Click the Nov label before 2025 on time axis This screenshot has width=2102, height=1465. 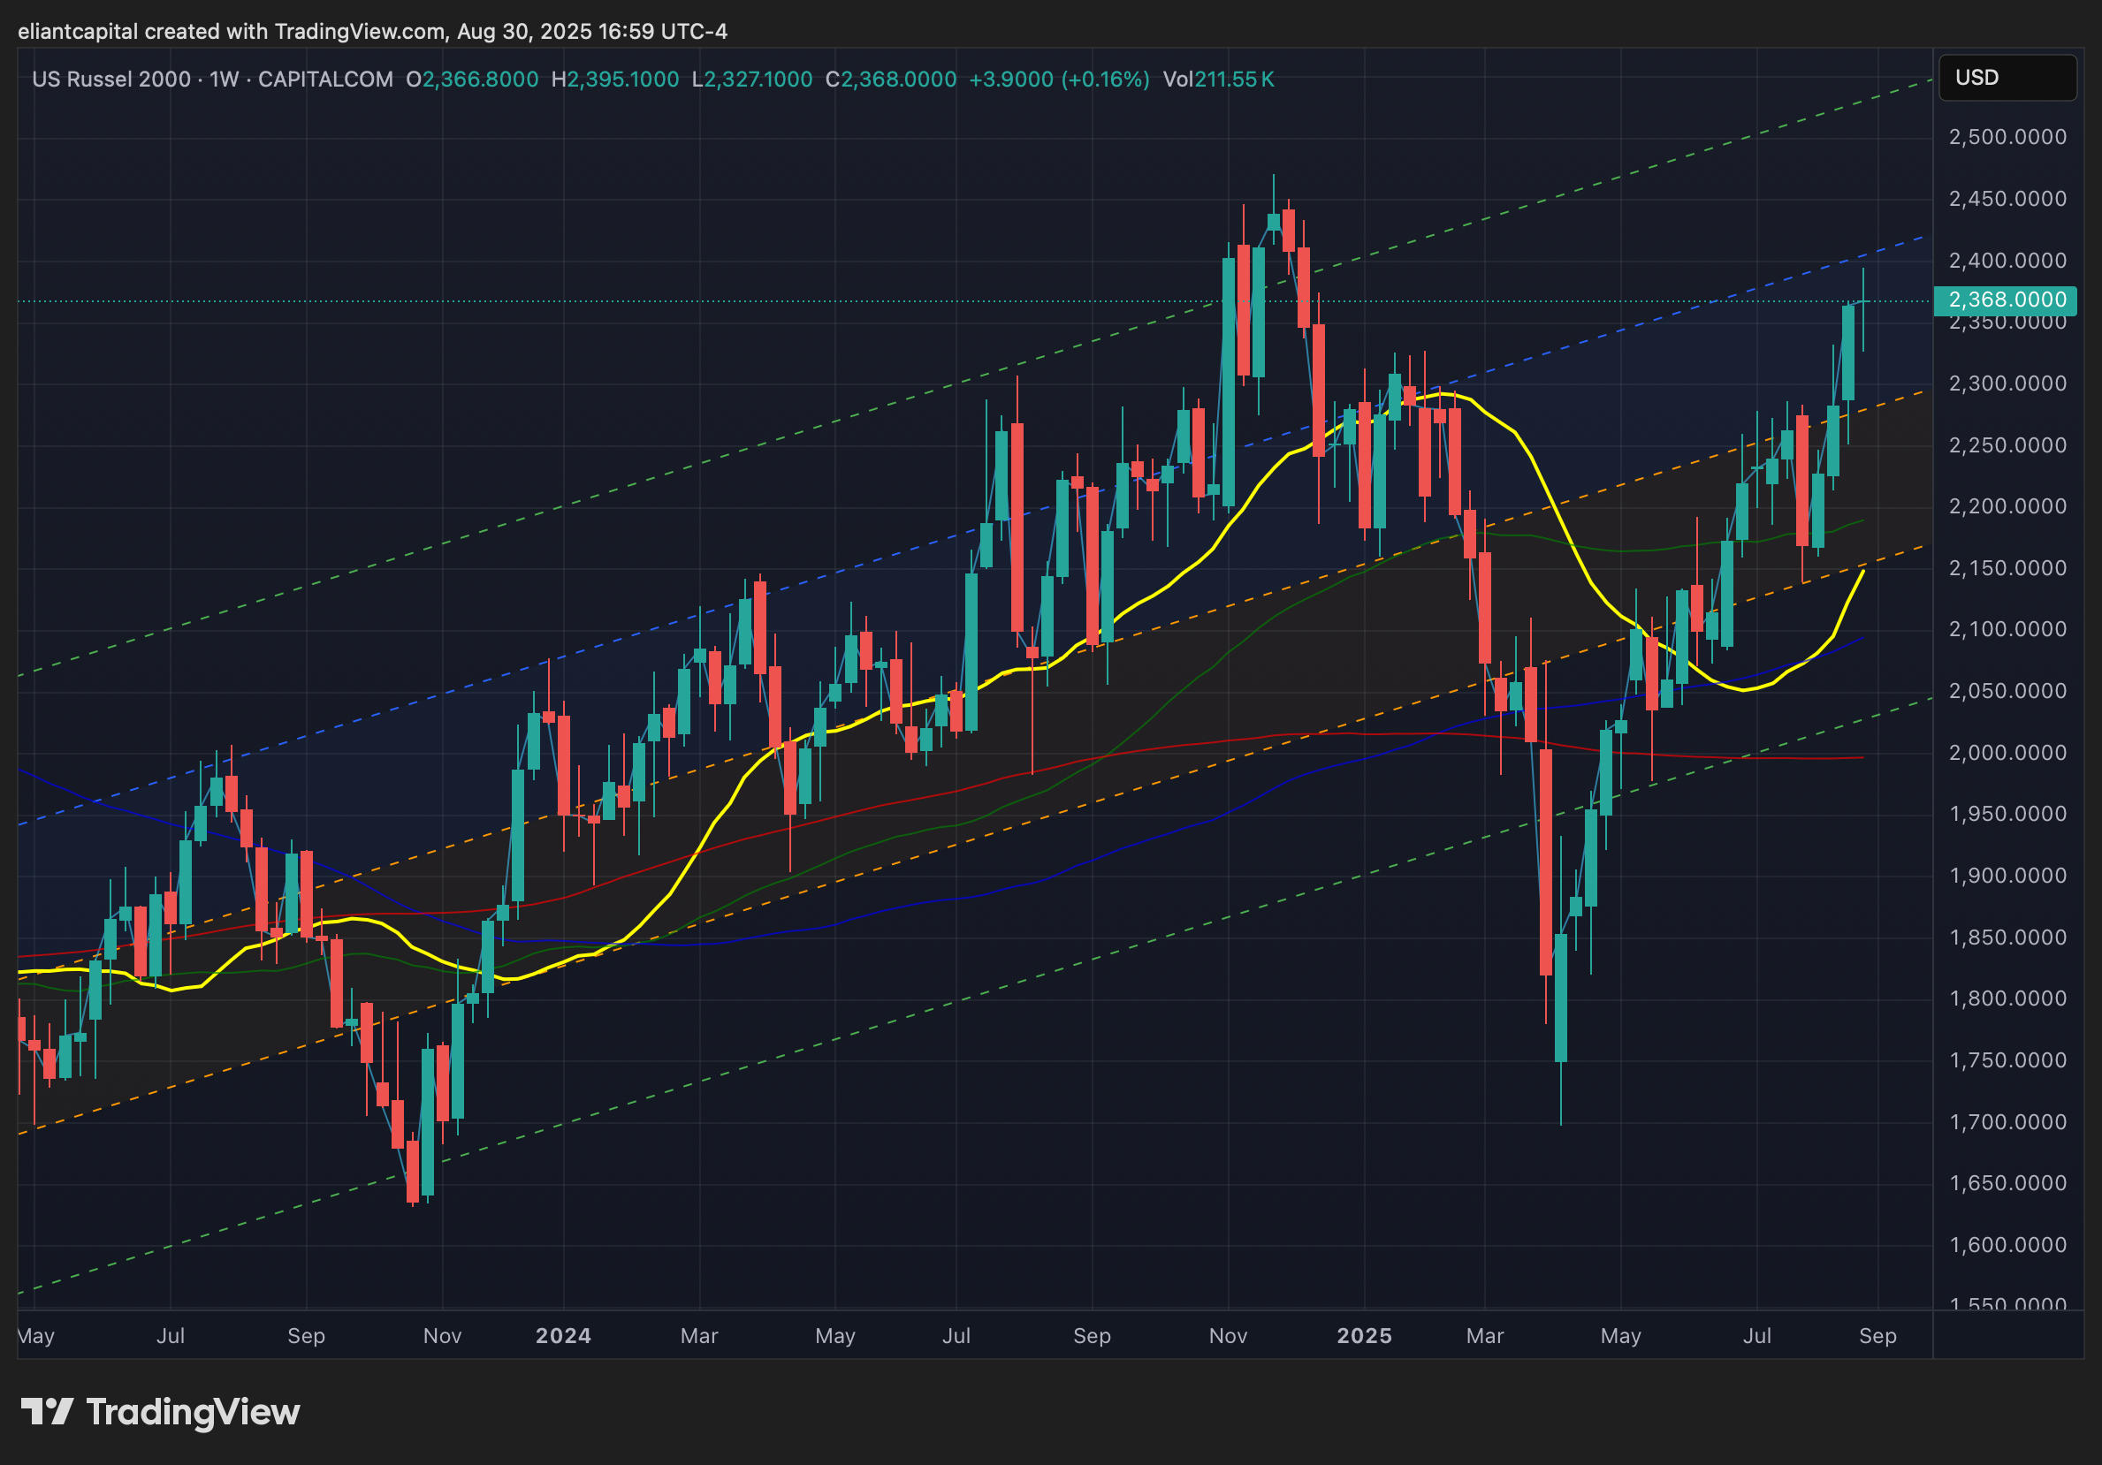(x=1228, y=1336)
